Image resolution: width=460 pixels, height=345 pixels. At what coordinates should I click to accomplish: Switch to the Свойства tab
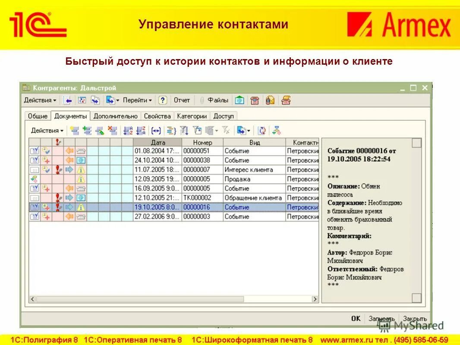click(x=158, y=116)
